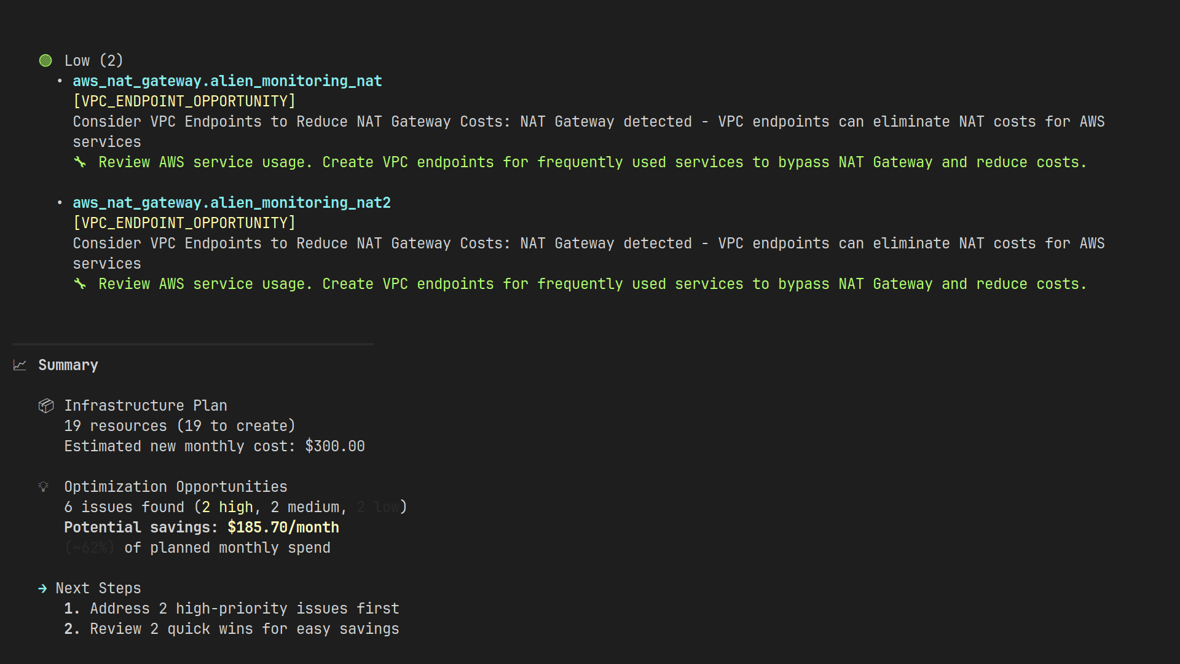Select the Estimated new monthly cost line

214,446
